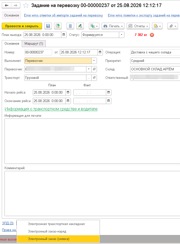Open calendar for planned Окончание рейса
Viewport: 180px width, 244px height.
68,101
